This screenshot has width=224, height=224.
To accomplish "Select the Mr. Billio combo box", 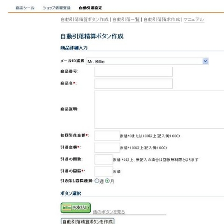I will click(147, 61).
